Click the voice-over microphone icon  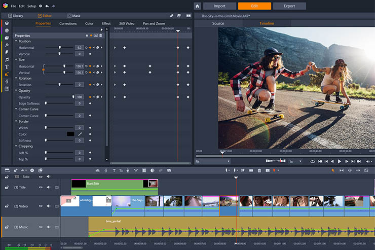[x=128, y=170]
